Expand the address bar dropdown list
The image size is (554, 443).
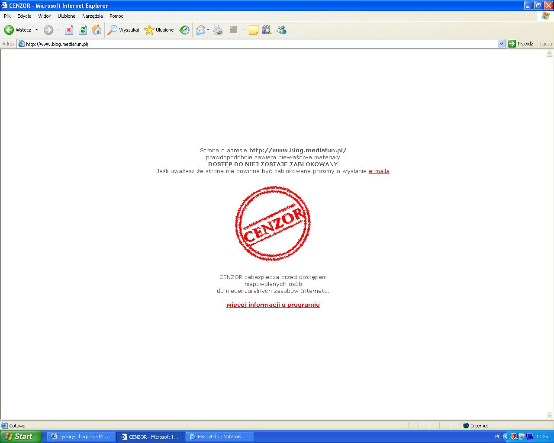pyautogui.click(x=501, y=44)
